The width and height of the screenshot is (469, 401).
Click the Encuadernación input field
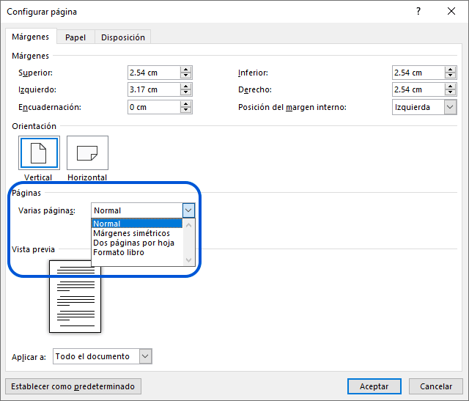tap(154, 107)
